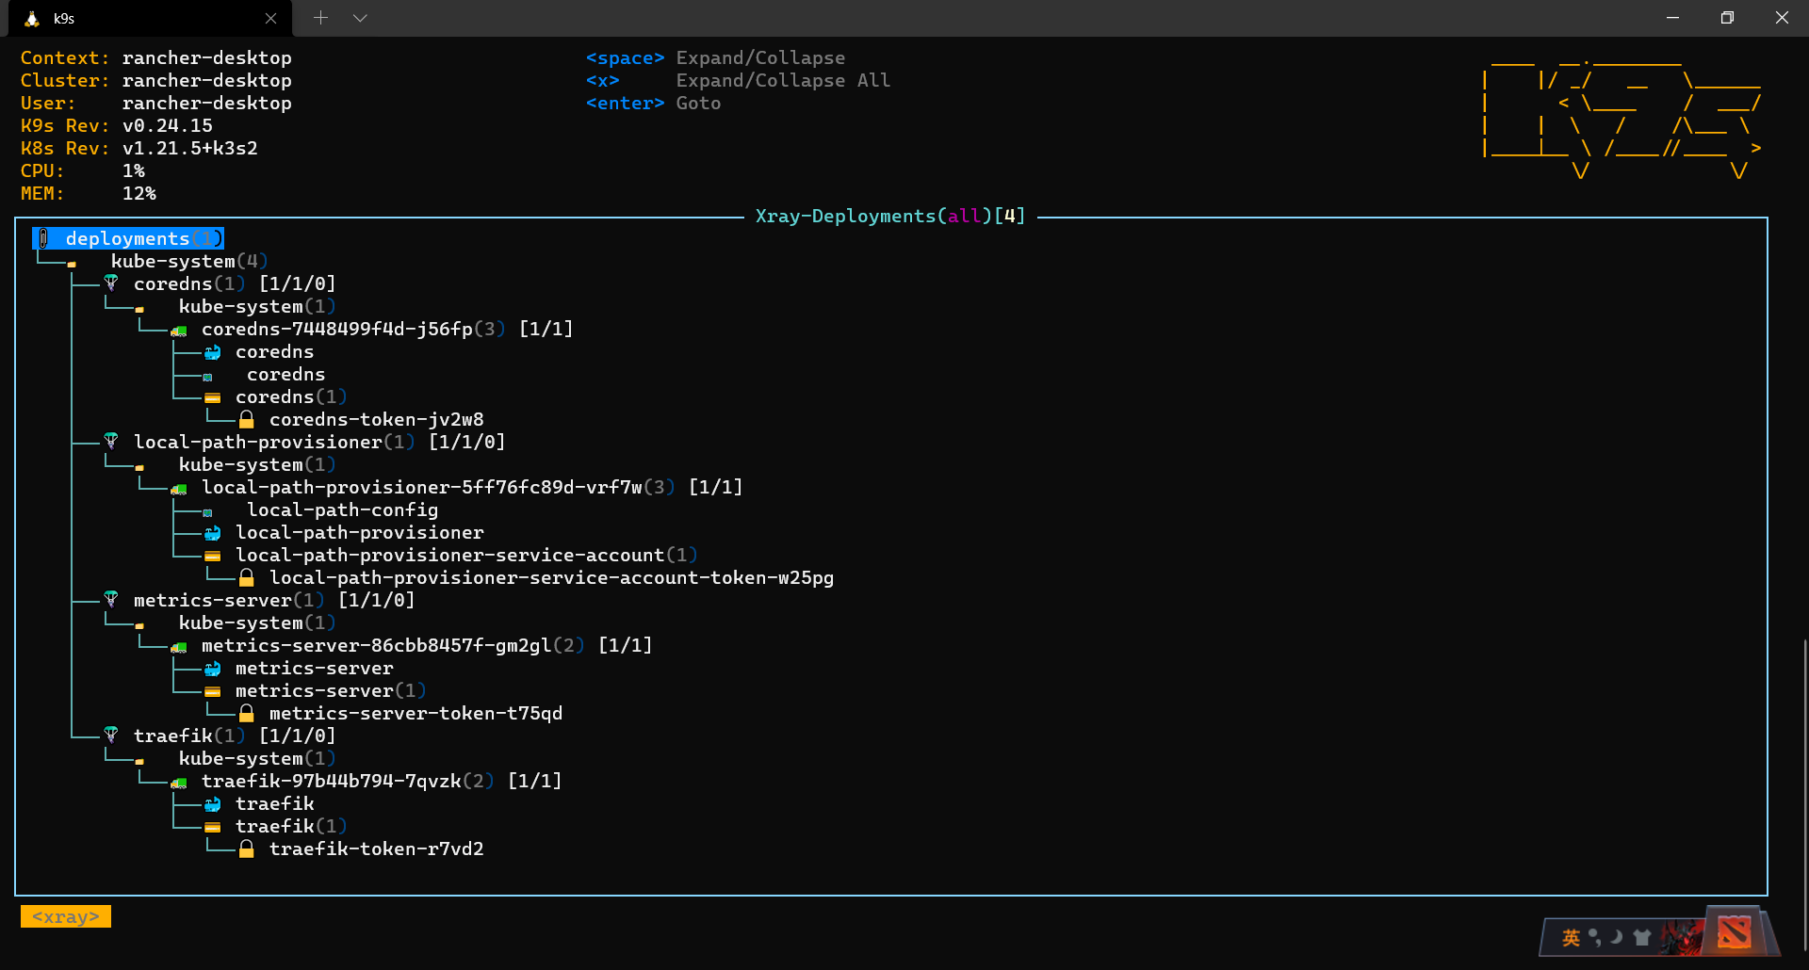The height and width of the screenshot is (970, 1809).
Task: Click the traefik container docker icon
Action: coord(213,803)
